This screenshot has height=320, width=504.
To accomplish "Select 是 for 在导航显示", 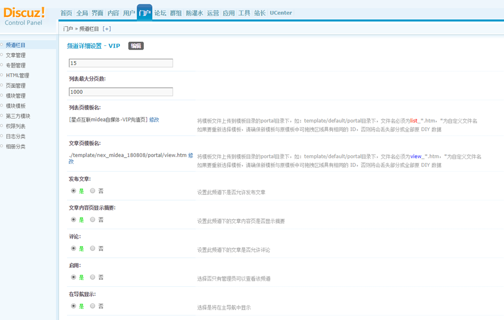I will 73,306.
